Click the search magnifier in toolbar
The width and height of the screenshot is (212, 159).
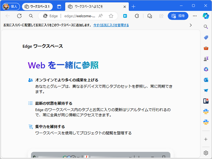(31, 16)
